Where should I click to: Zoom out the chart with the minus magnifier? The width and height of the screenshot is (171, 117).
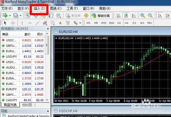(150, 16)
